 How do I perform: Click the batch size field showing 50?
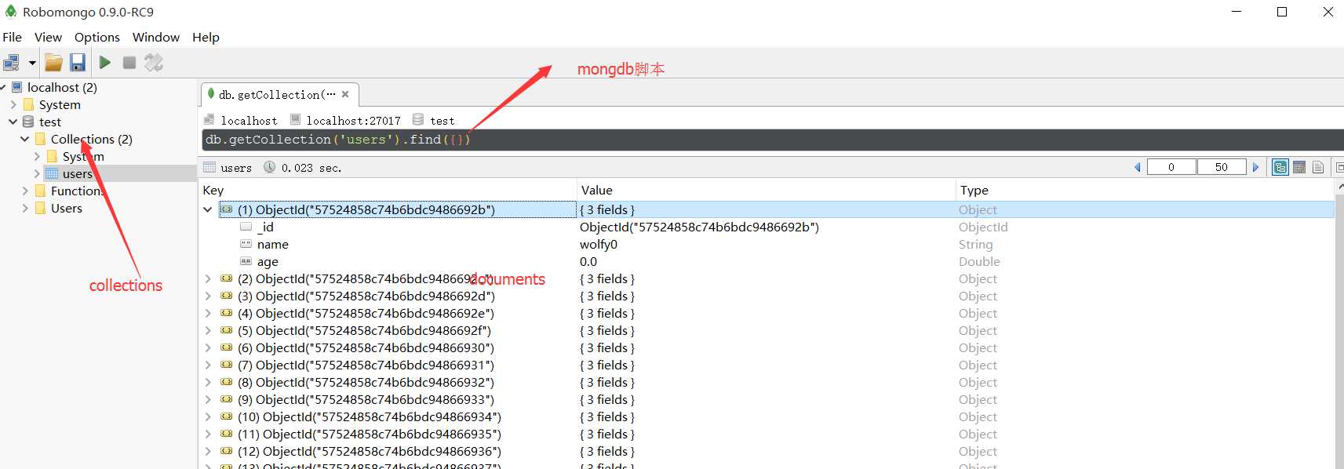[1222, 167]
